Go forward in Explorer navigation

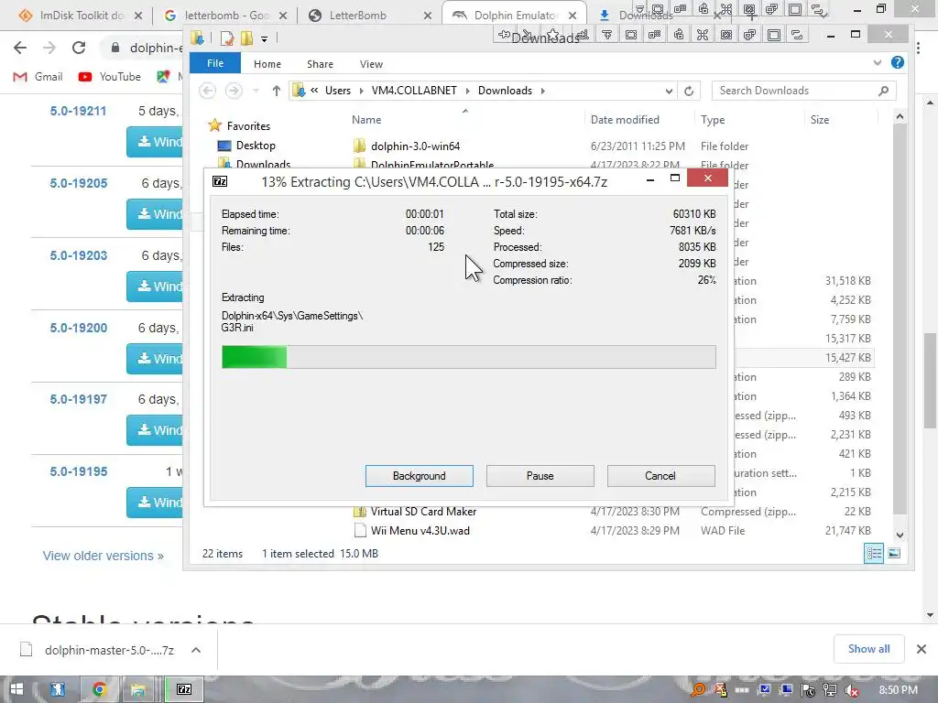[x=234, y=91]
